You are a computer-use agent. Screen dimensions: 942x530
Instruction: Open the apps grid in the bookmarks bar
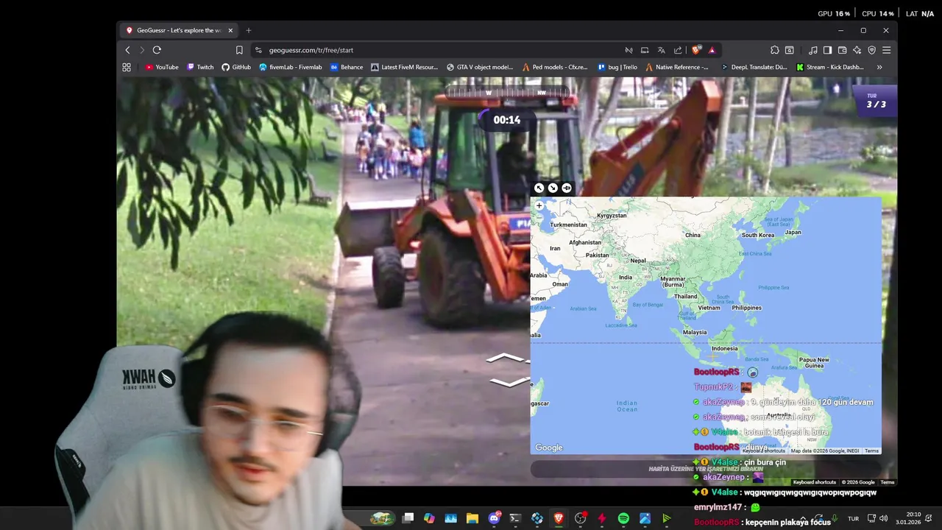(127, 67)
